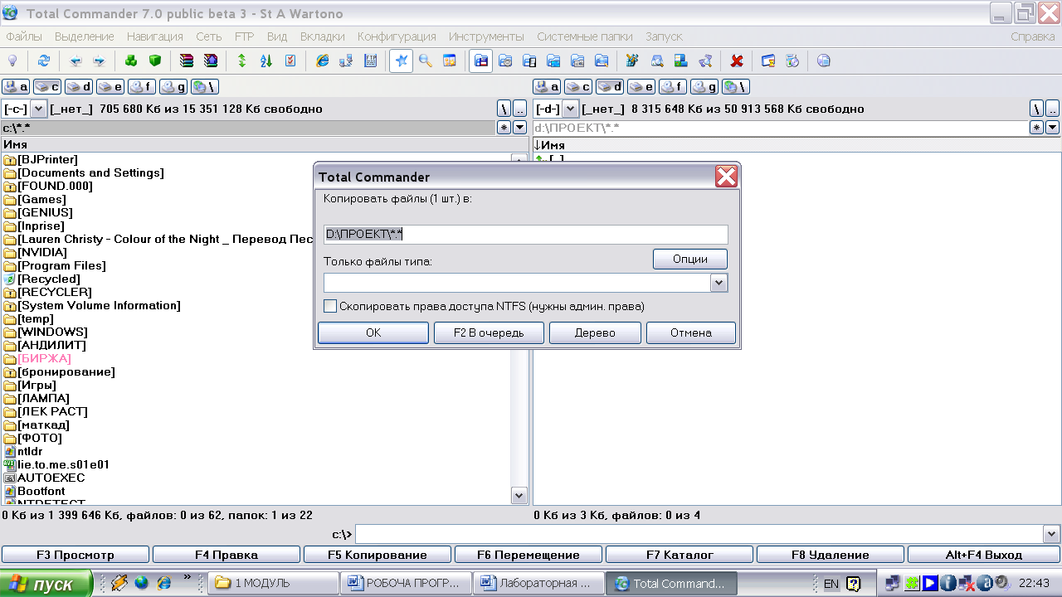The width and height of the screenshot is (1062, 597).
Task: Open the Справка menu
Action: [x=1033, y=36]
